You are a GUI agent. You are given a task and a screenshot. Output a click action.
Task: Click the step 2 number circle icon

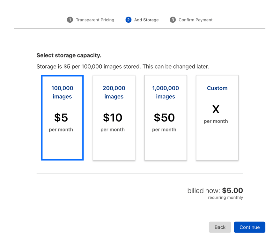pos(128,20)
